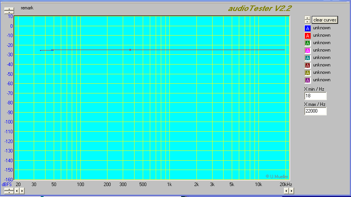Select the purple curve A swatch
351x197 pixels.
pos(307,80)
